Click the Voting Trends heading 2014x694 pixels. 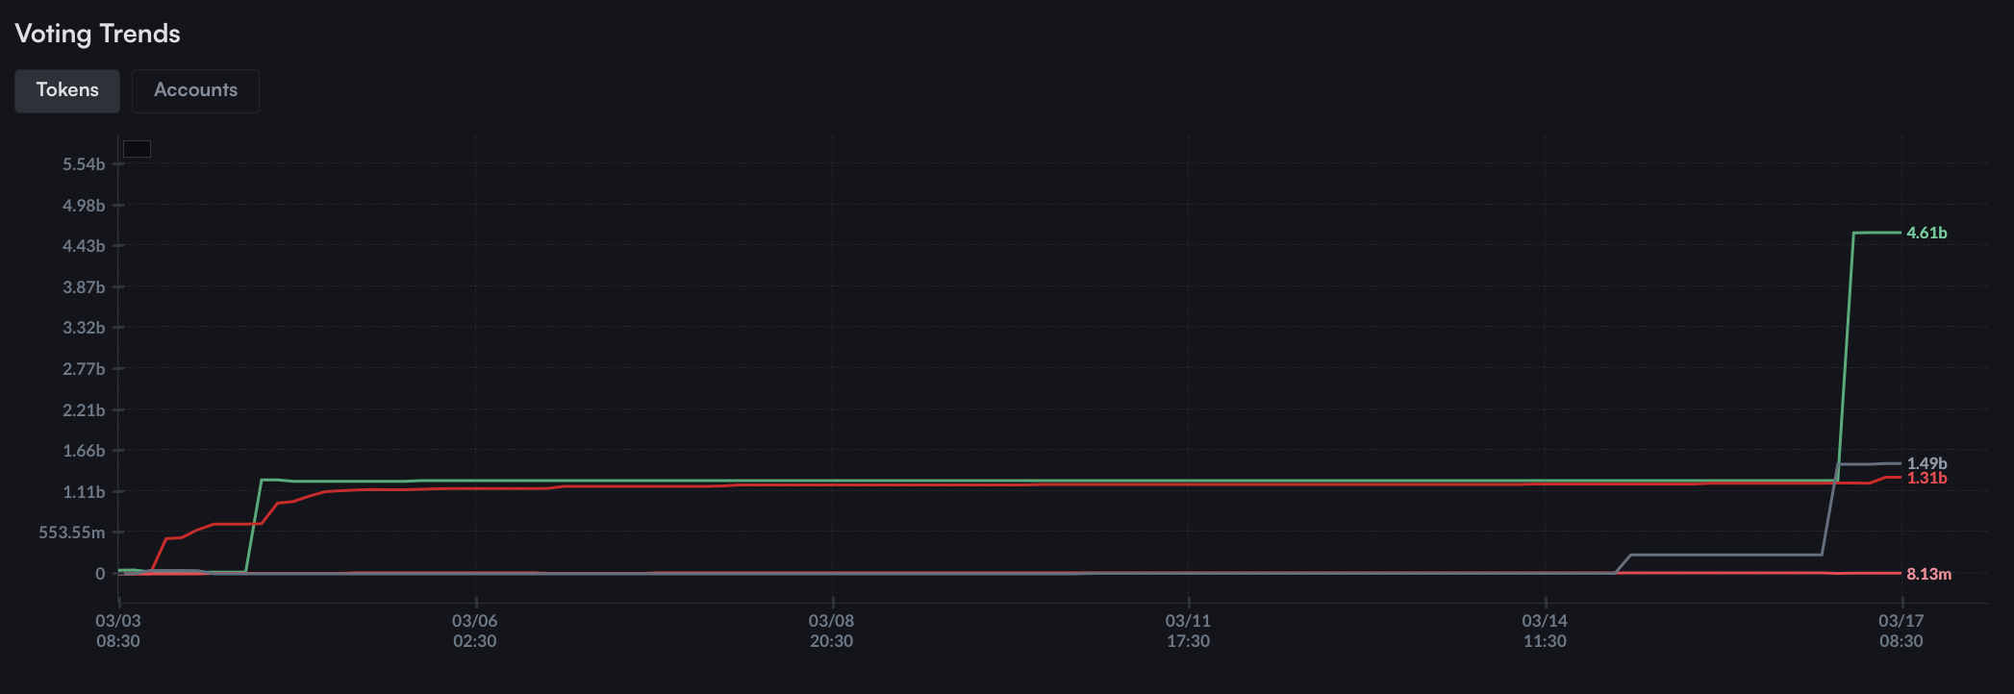97,34
